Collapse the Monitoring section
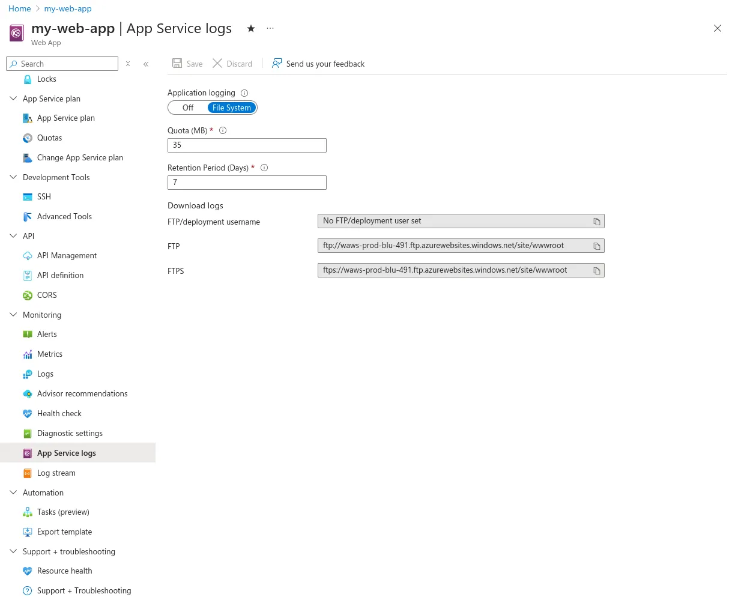The height and width of the screenshot is (600, 738). coord(13,315)
